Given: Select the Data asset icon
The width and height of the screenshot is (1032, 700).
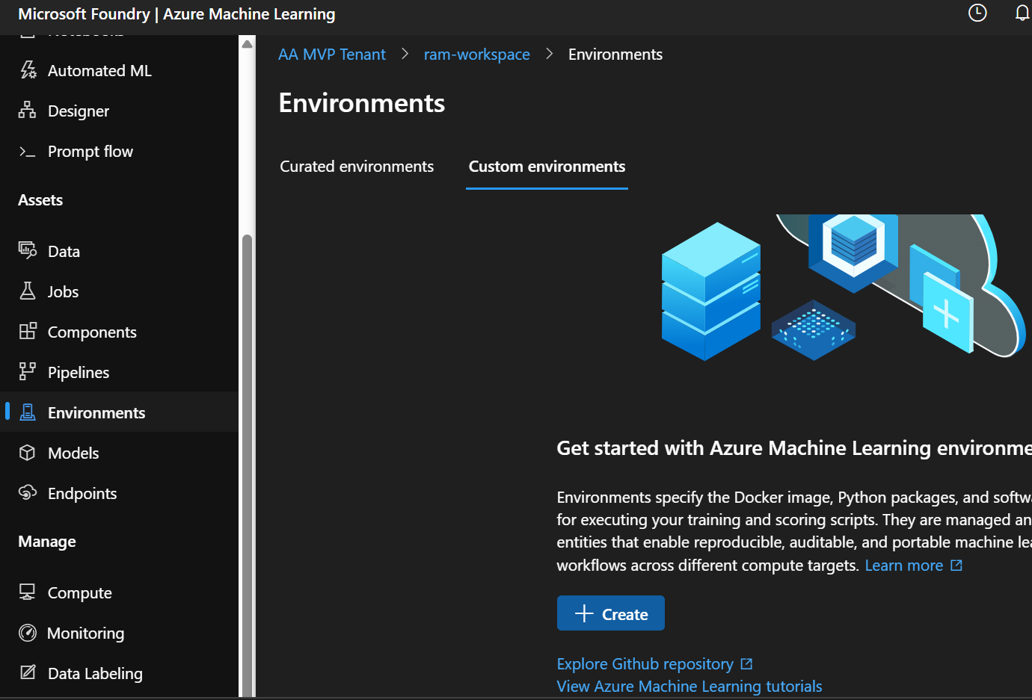Looking at the screenshot, I should (28, 251).
